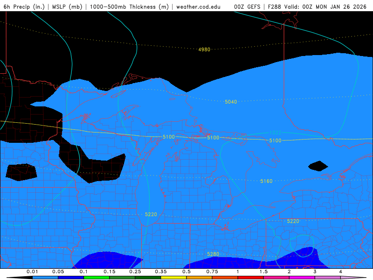The height and width of the screenshot is (280, 373).
Task: Select '1000-500mb Thickness (m)' header text
Action: coord(129,7)
